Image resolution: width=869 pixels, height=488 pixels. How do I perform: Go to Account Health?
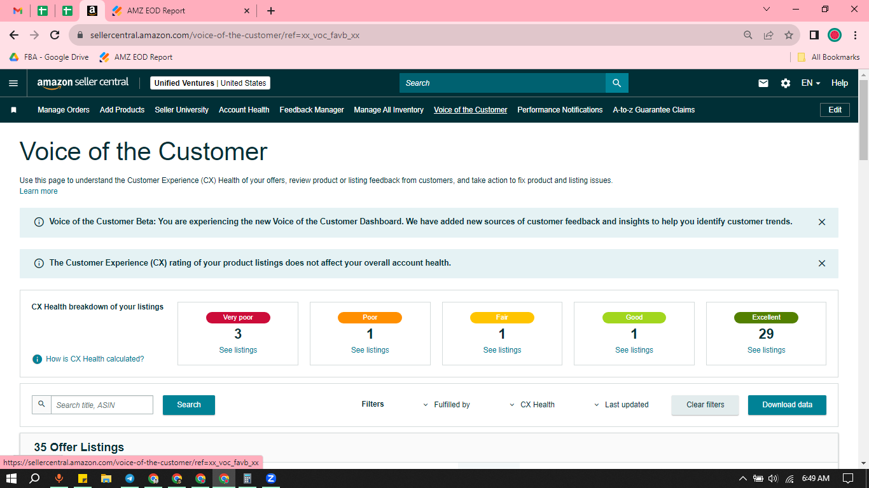click(x=244, y=110)
